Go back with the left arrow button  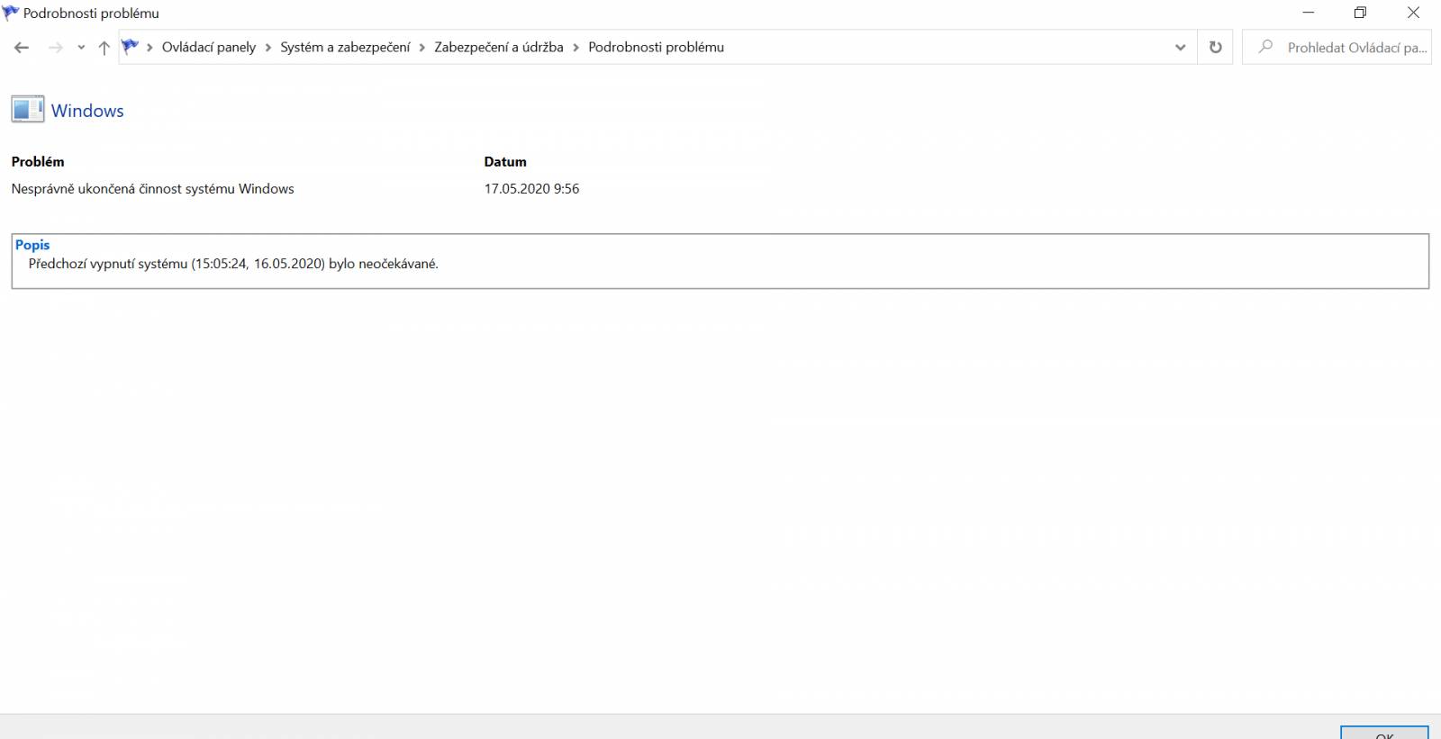[22, 48]
